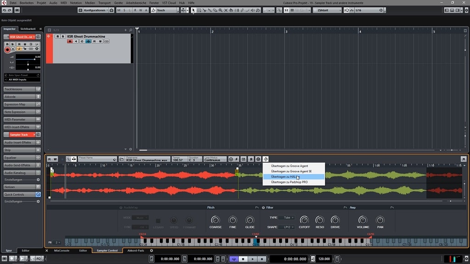
Task: Toggle Cycle mode in the transport bar
Action: pos(234,259)
